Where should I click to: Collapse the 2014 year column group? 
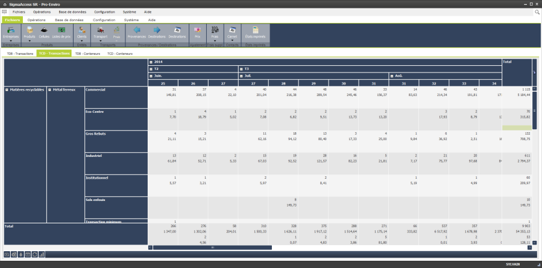(x=151, y=62)
